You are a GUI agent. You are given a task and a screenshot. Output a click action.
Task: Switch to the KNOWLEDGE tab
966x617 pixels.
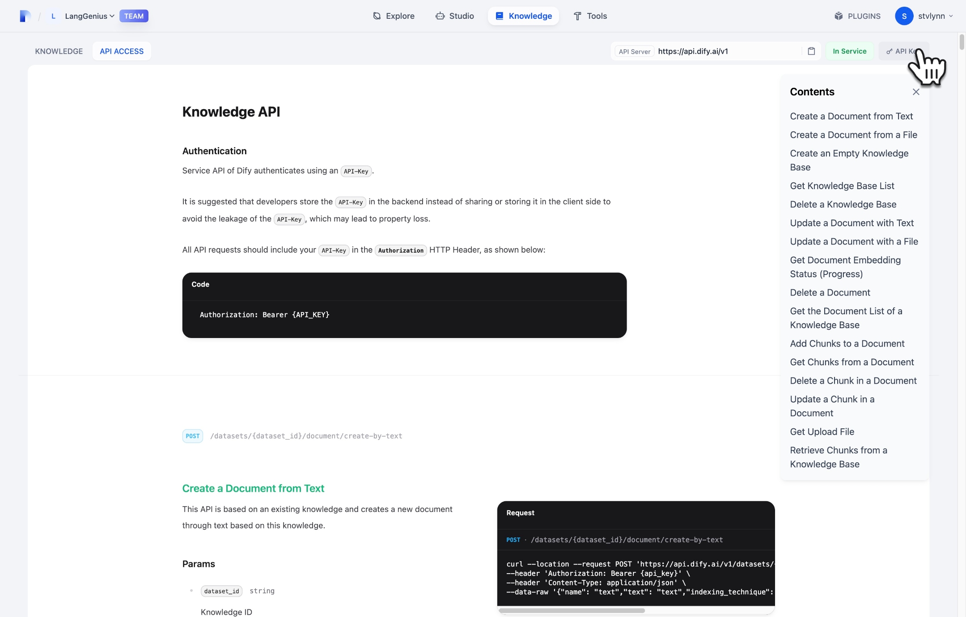tap(59, 51)
